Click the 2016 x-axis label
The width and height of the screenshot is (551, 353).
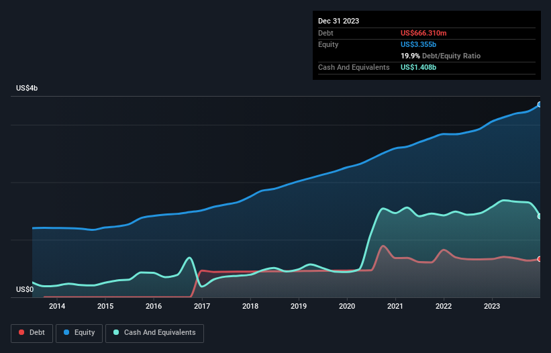pyautogui.click(x=154, y=306)
